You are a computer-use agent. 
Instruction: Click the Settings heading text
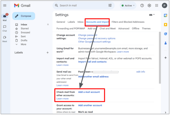[62, 15]
